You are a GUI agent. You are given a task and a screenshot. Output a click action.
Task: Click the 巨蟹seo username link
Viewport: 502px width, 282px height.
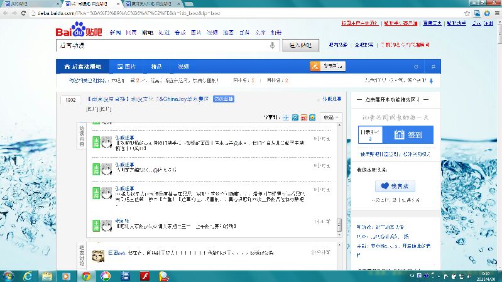coord(116,253)
